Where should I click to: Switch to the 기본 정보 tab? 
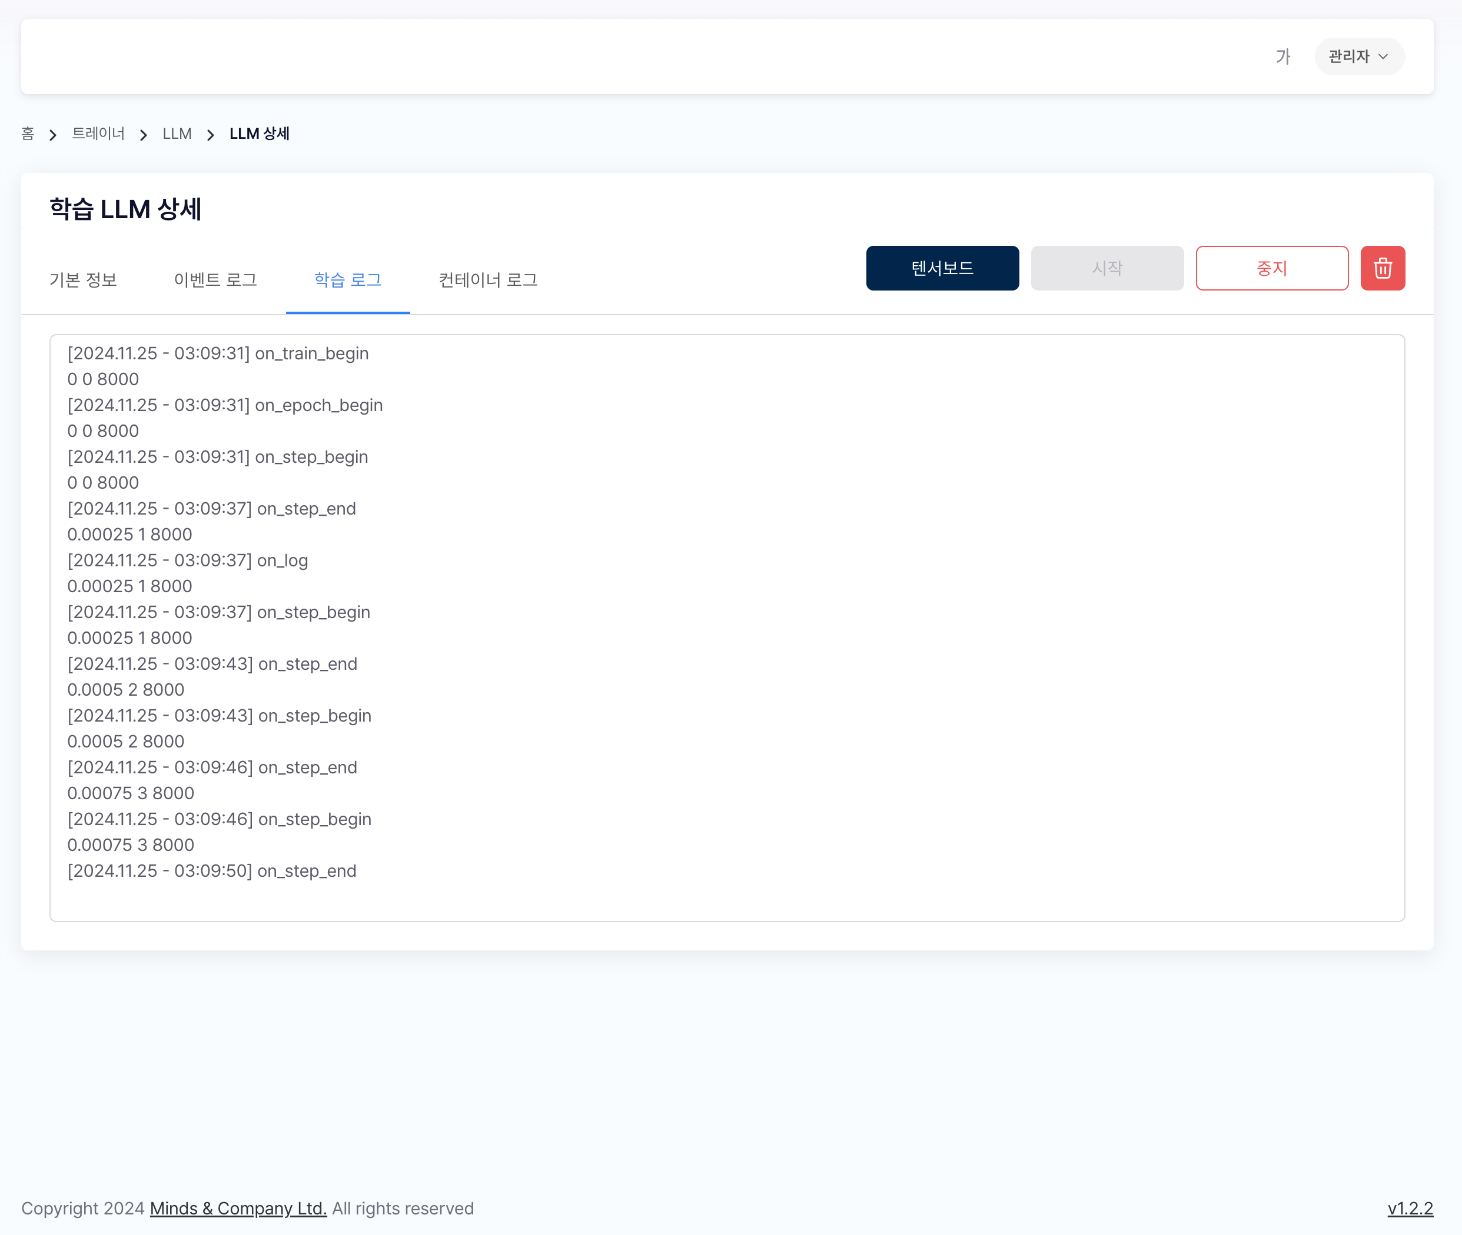point(84,280)
